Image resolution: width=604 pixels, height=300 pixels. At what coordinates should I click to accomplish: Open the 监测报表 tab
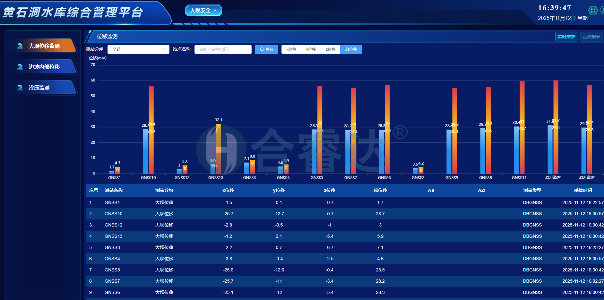[591, 37]
